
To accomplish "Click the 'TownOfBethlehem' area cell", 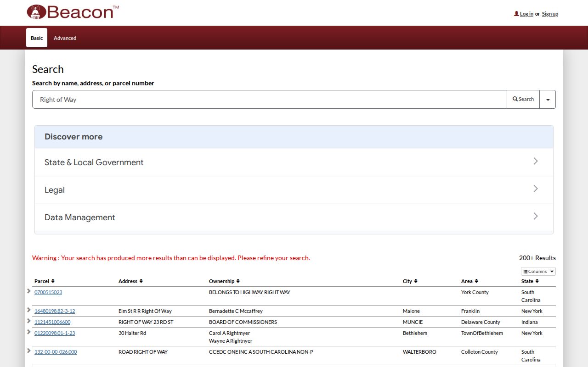I will pyautogui.click(x=482, y=333).
